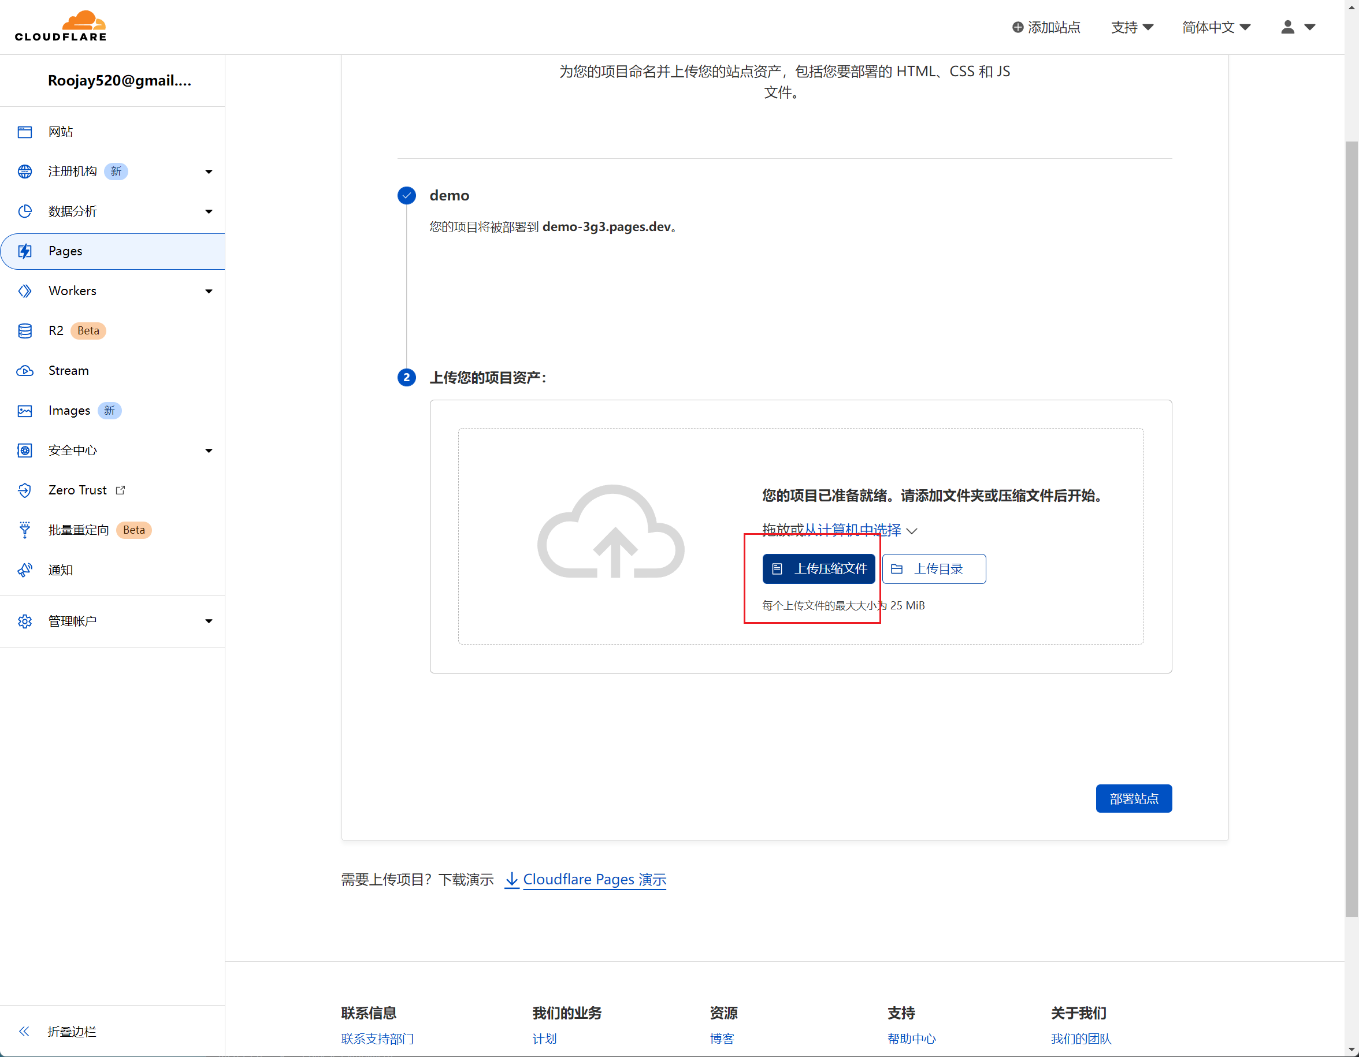1359x1057 pixels.
Task: Select Pages in the sidebar menu
Action: point(65,251)
